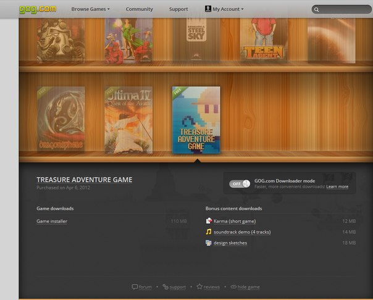This screenshot has width=373, height=300.
Task: Open the Browse Games dropdown
Action: pyautogui.click(x=90, y=9)
